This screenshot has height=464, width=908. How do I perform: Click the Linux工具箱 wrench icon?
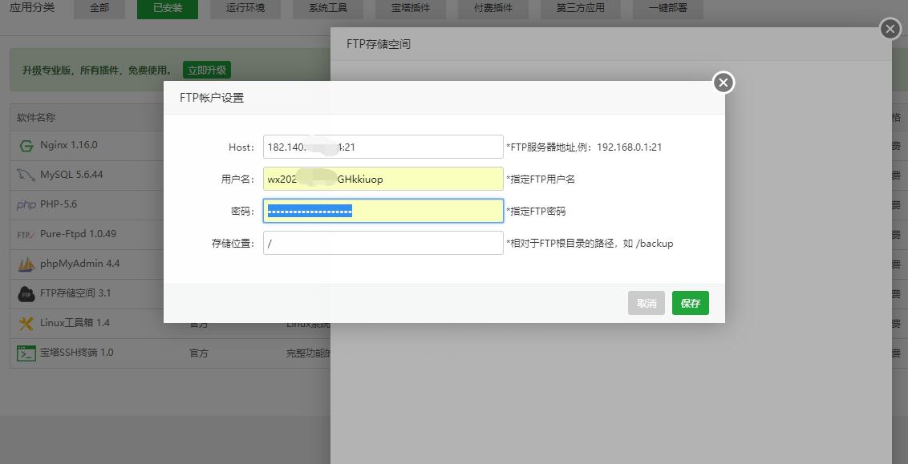click(26, 323)
